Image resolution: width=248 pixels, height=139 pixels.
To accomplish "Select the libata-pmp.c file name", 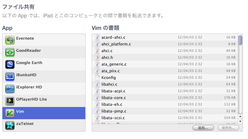I will pyautogui.click(x=114, y=111).
